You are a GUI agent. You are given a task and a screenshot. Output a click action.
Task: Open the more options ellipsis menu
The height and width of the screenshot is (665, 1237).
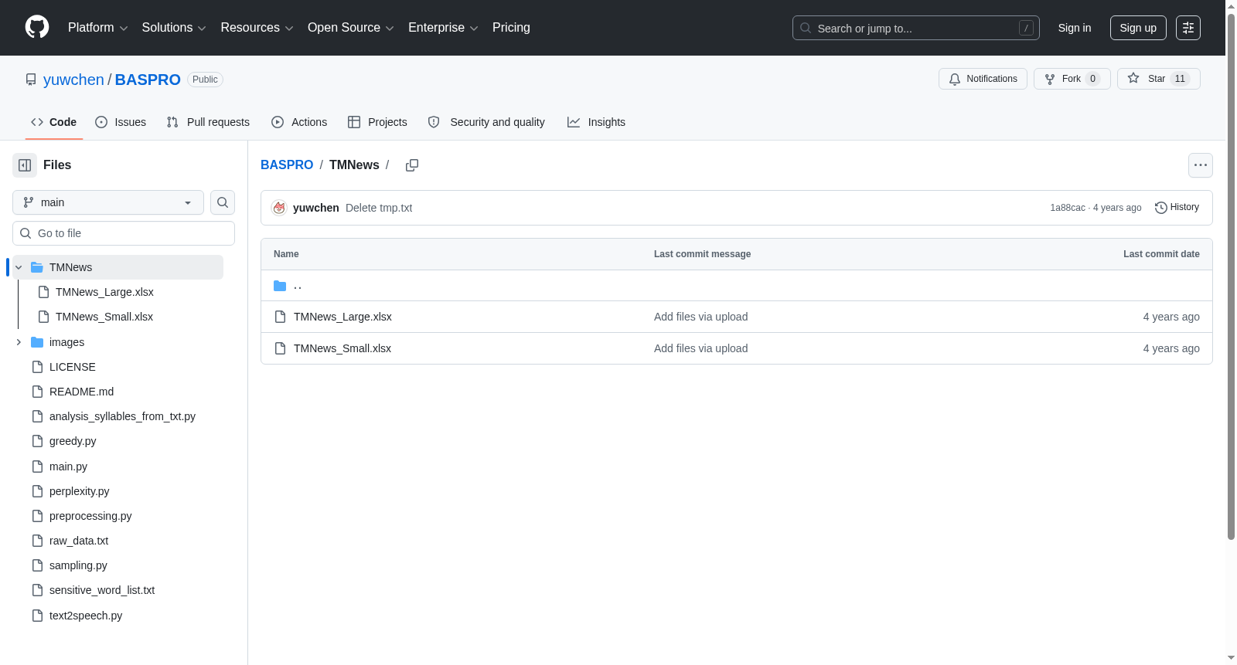(1201, 165)
